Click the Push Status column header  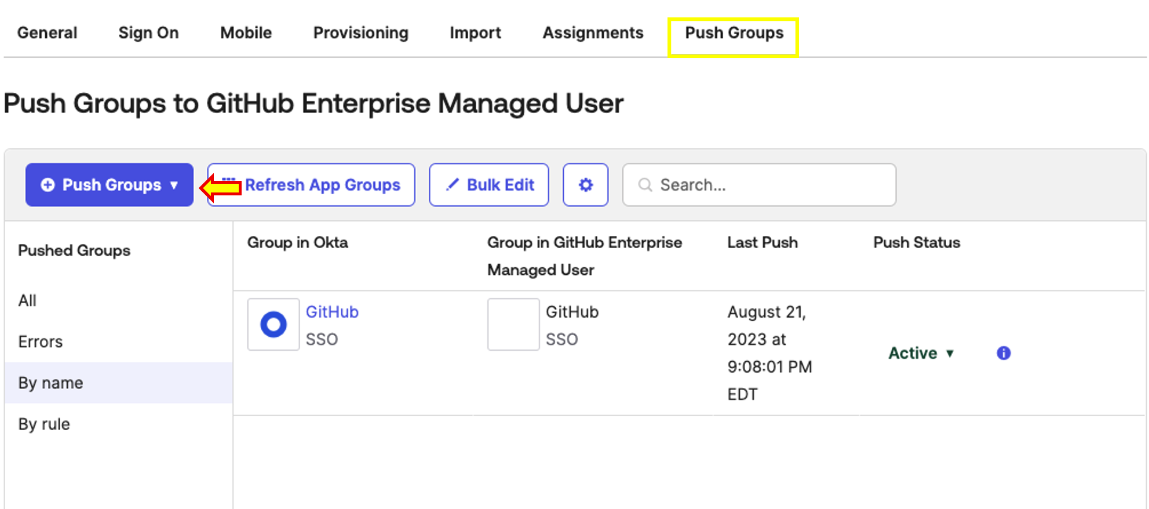pos(917,242)
